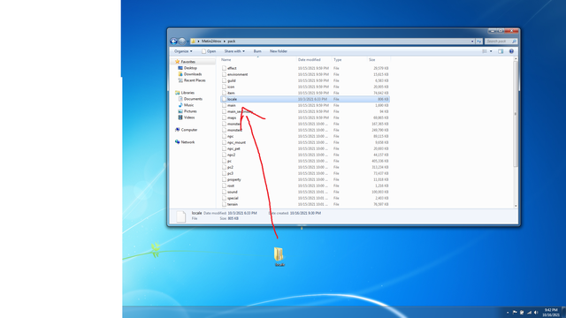Open Documents library
Image resolution: width=566 pixels, height=318 pixels.
pyautogui.click(x=190, y=99)
